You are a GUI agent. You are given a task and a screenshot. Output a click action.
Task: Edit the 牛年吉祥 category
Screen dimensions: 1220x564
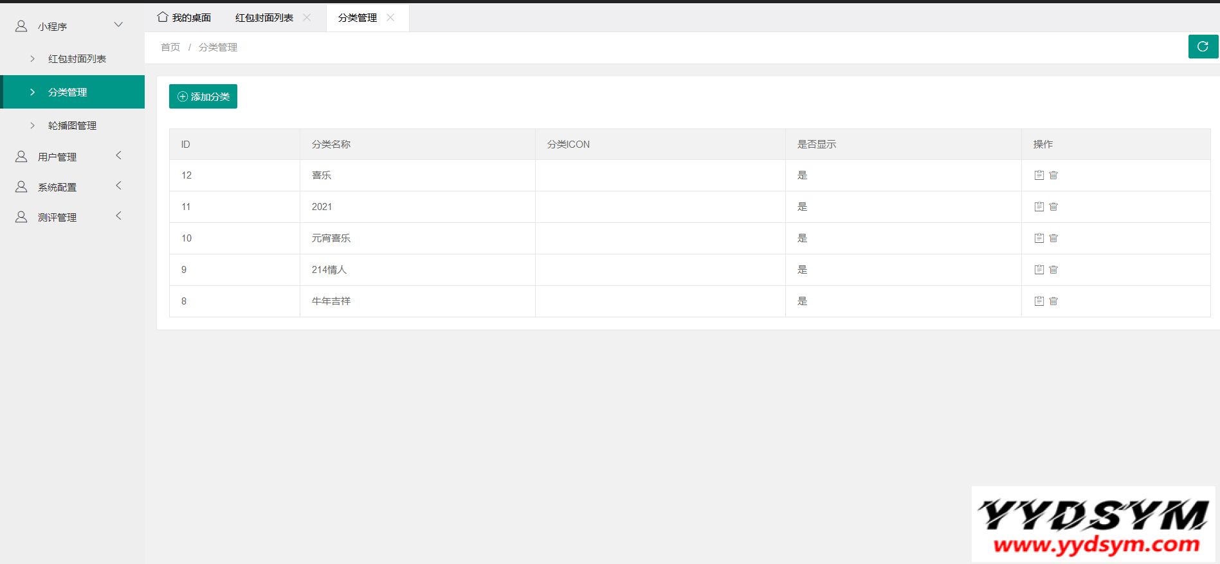[1039, 301]
